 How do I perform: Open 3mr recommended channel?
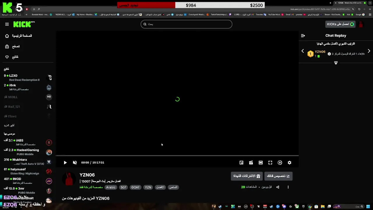[x=28, y=190]
